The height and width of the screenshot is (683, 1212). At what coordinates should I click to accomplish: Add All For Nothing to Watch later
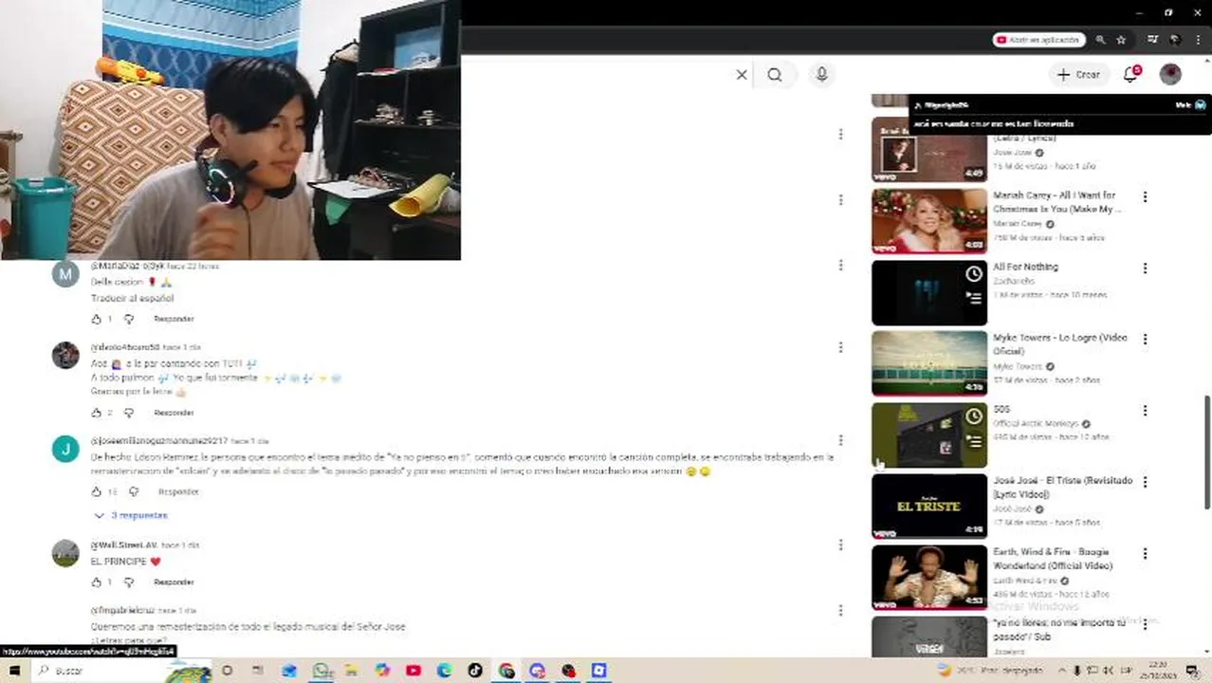(974, 274)
